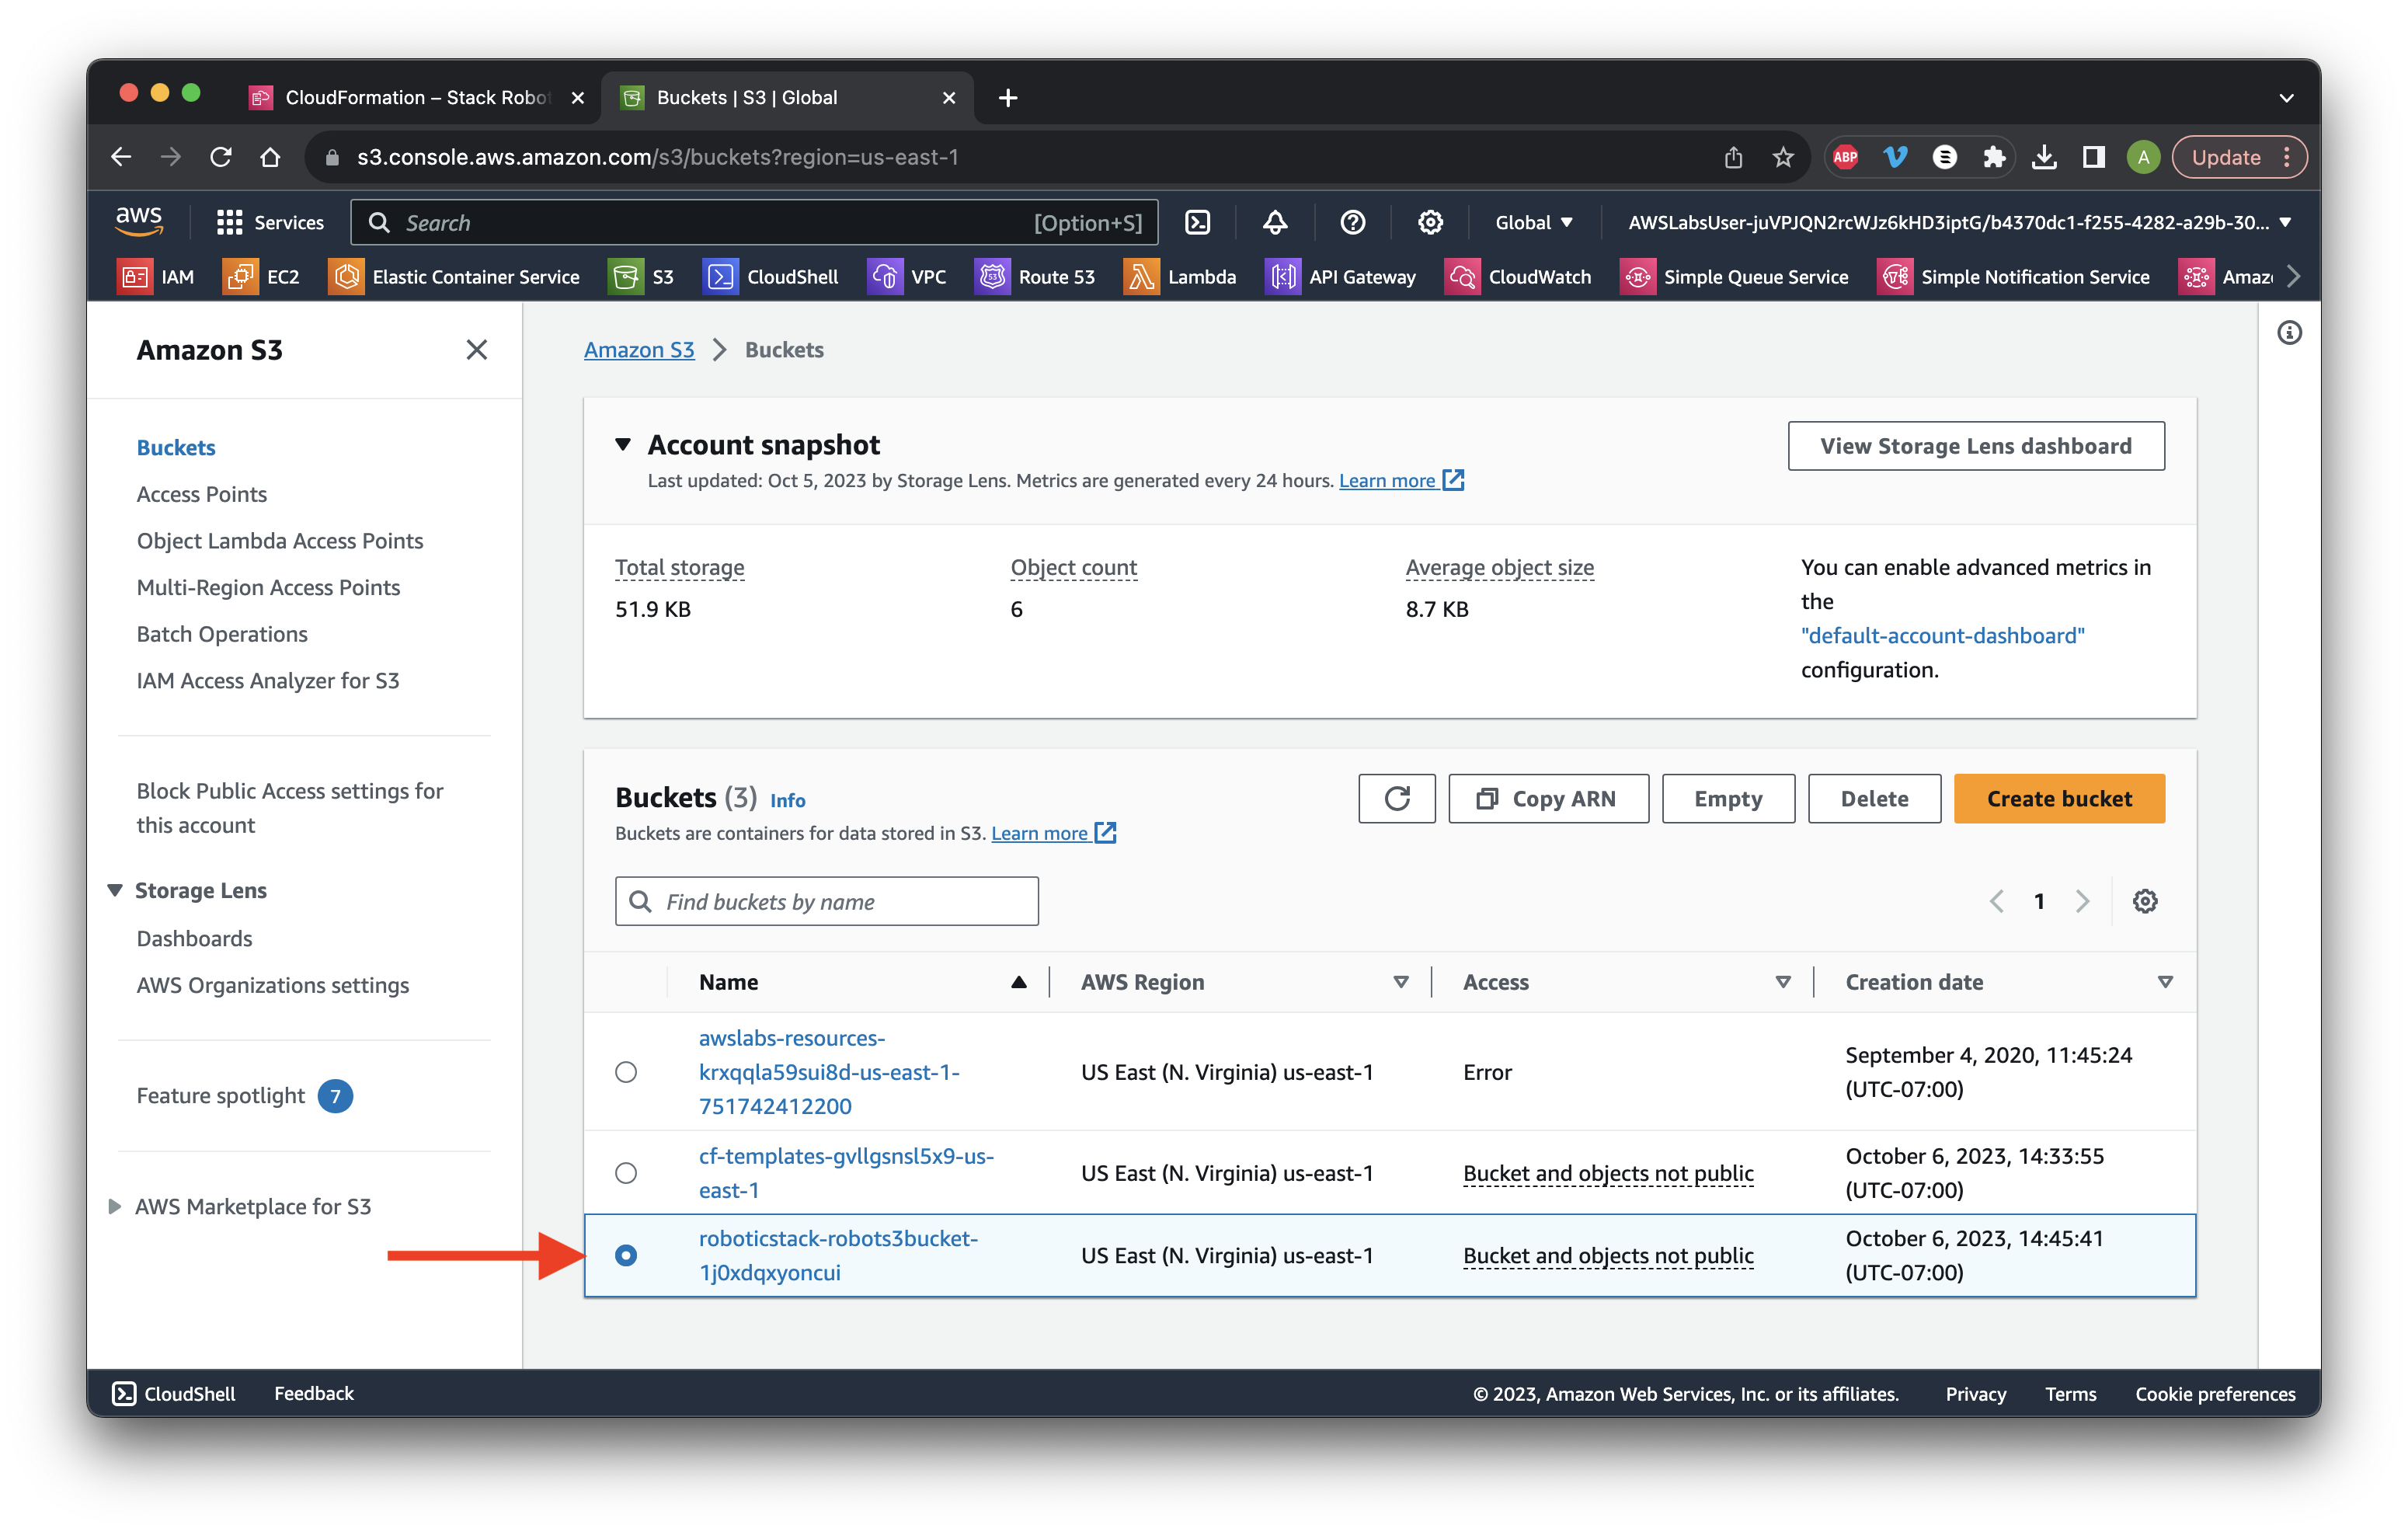Image resolution: width=2408 pixels, height=1532 pixels.
Task: Open IAM Access Analyzer for S3
Action: (268, 680)
